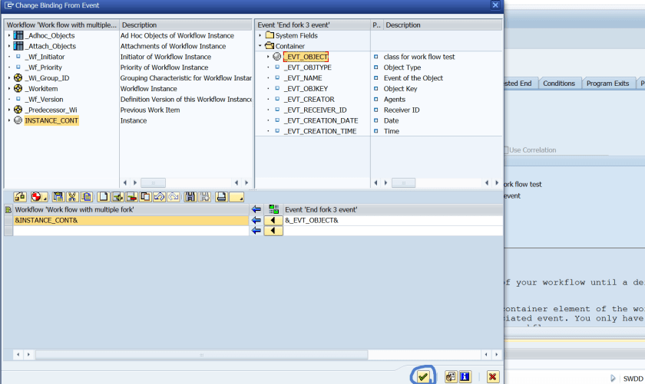The image size is (645, 384).
Task: Select _Wf_Priority element
Action: click(43, 67)
